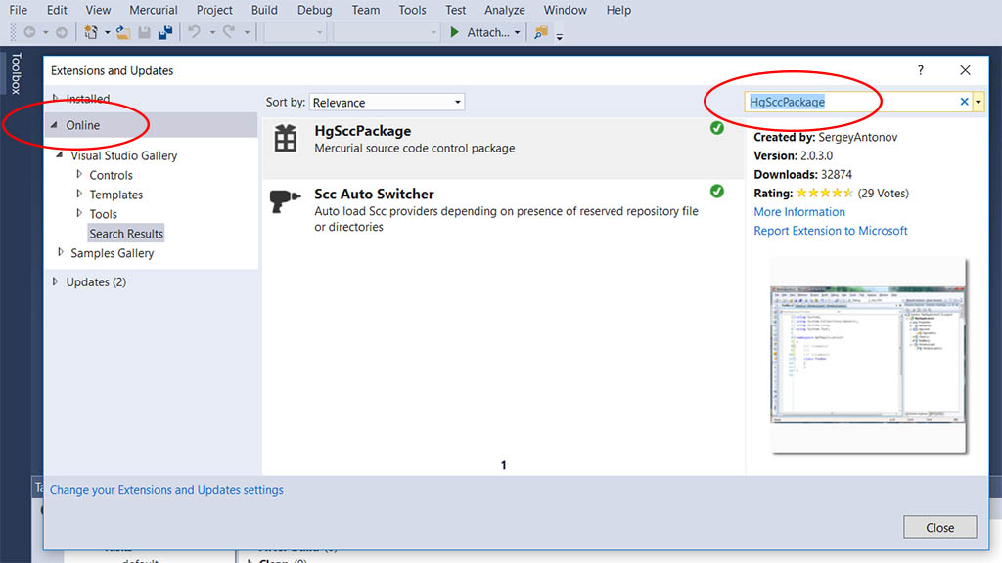Click the Save toolbar icon
The width and height of the screenshot is (1002, 563).
[145, 32]
